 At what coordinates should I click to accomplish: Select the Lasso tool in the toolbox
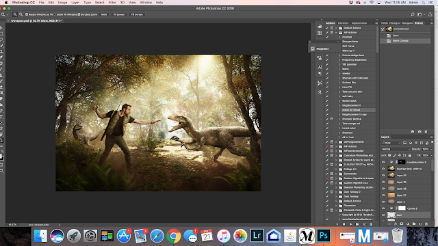pyautogui.click(x=1, y=40)
